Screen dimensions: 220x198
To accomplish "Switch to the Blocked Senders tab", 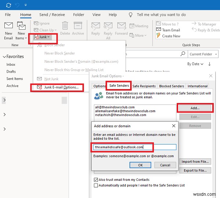I will click(172, 86).
